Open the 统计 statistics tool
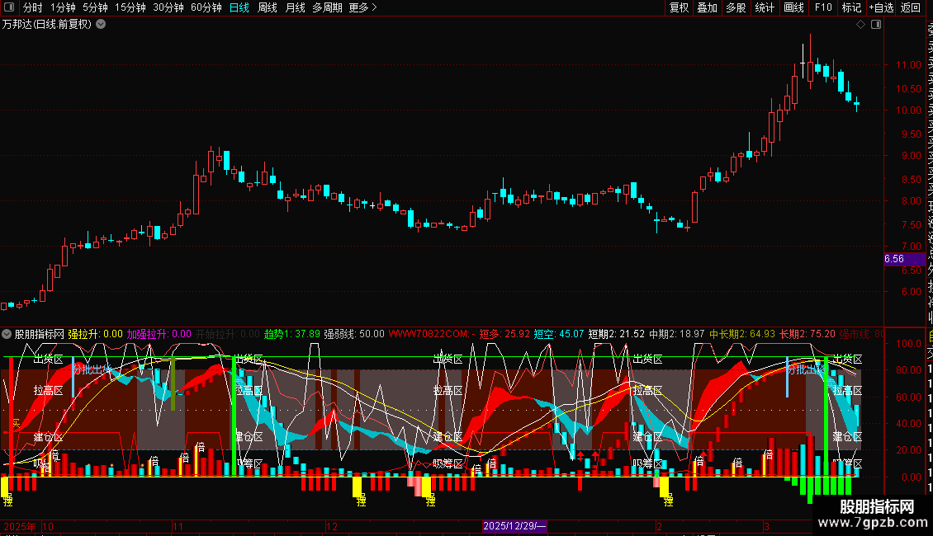This screenshot has width=933, height=536. (x=765, y=7)
